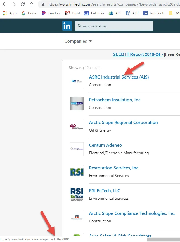Open the Gmail Email bookmark

click(72, 13)
